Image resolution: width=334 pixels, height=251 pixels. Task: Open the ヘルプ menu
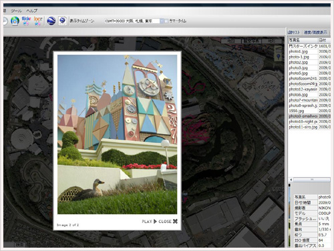click(32, 11)
